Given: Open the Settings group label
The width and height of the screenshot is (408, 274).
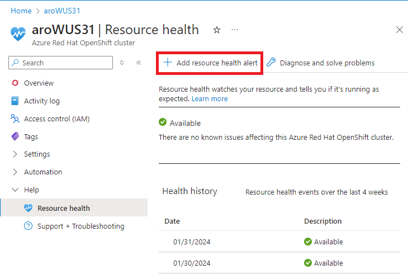Looking at the screenshot, I should tap(37, 154).
